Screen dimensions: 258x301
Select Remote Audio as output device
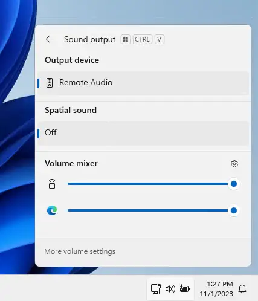point(143,83)
